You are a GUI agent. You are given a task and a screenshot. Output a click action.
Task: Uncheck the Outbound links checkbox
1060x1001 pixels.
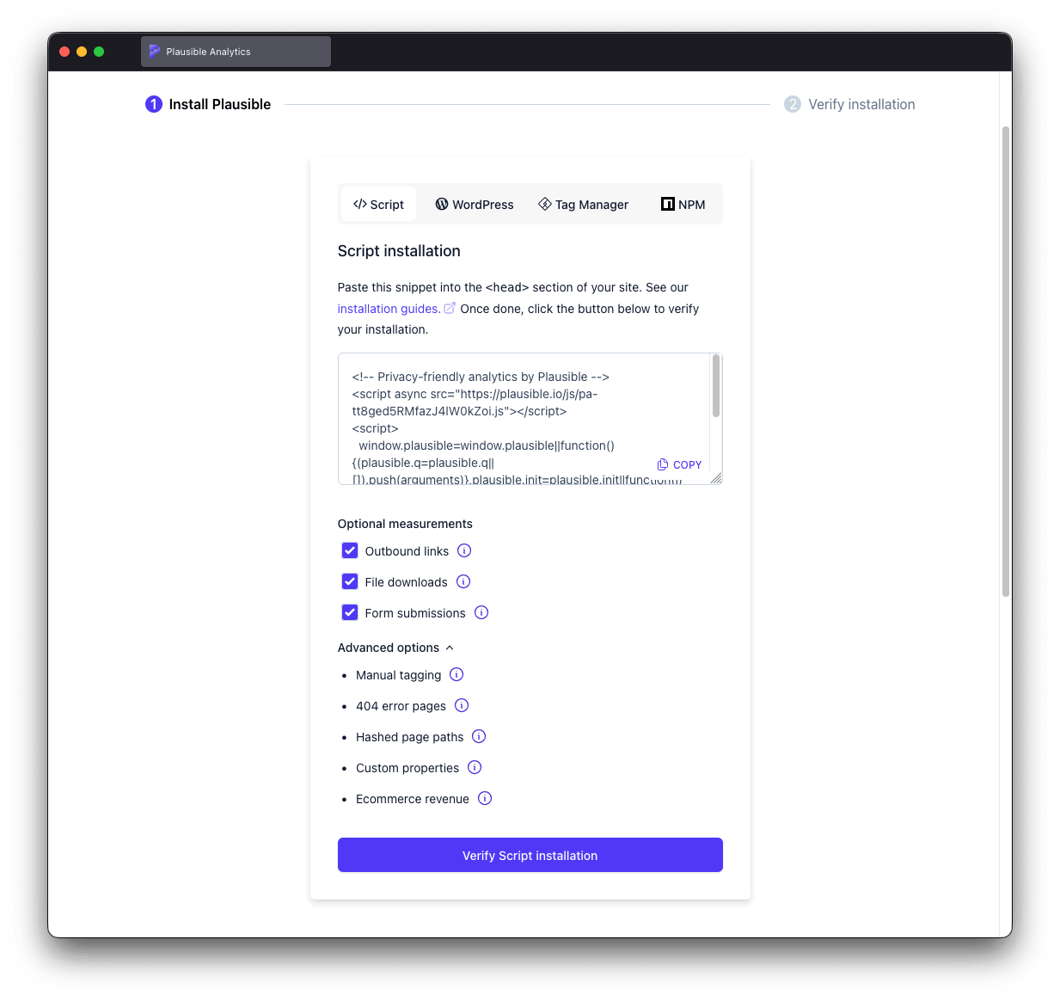[x=350, y=550]
